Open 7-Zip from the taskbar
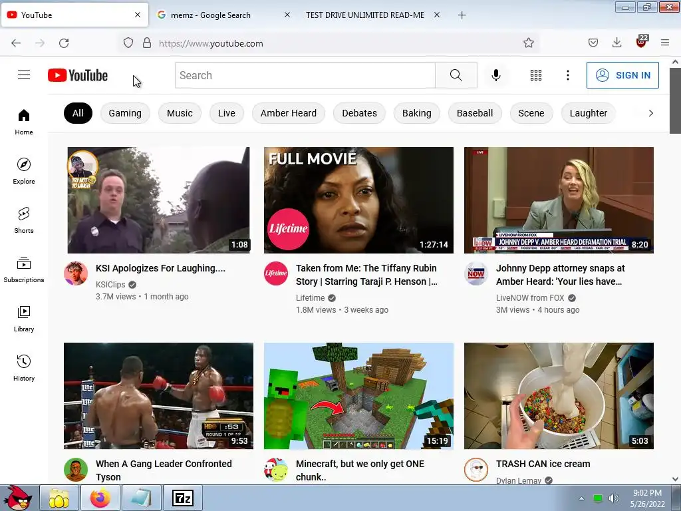The height and width of the screenshot is (511, 681). pos(182,498)
